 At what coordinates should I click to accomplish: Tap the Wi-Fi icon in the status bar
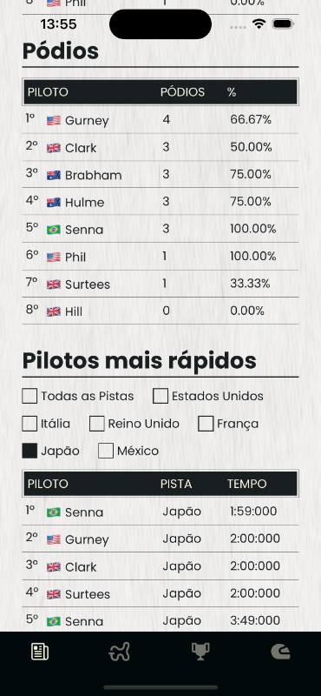pos(259,24)
